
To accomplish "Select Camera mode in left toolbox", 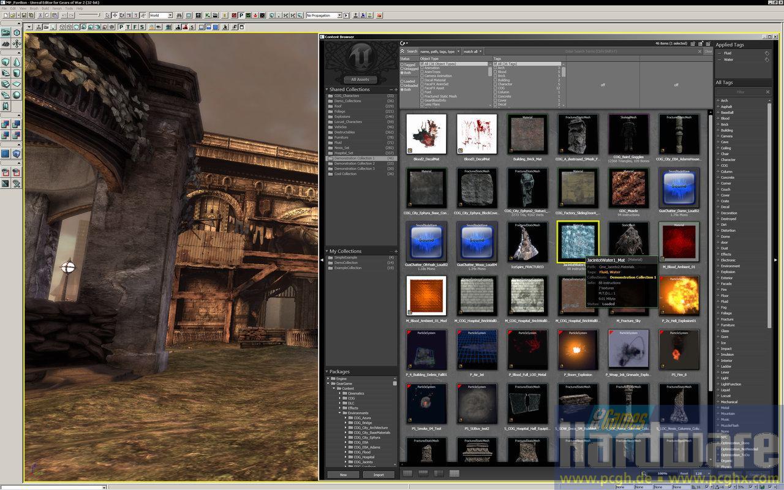I will [x=6, y=32].
